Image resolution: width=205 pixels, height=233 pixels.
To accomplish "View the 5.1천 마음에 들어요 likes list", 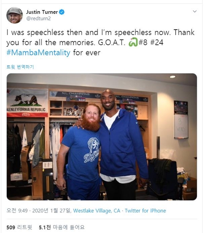I will [62, 227].
